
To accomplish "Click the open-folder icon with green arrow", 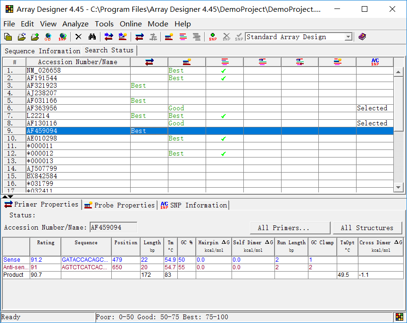I will [x=35, y=37].
